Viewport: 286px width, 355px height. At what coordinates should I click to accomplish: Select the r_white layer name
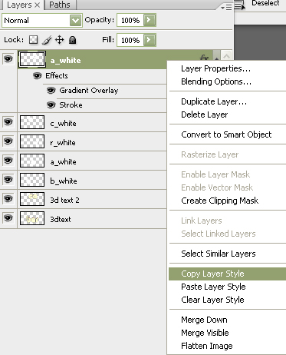63,142
